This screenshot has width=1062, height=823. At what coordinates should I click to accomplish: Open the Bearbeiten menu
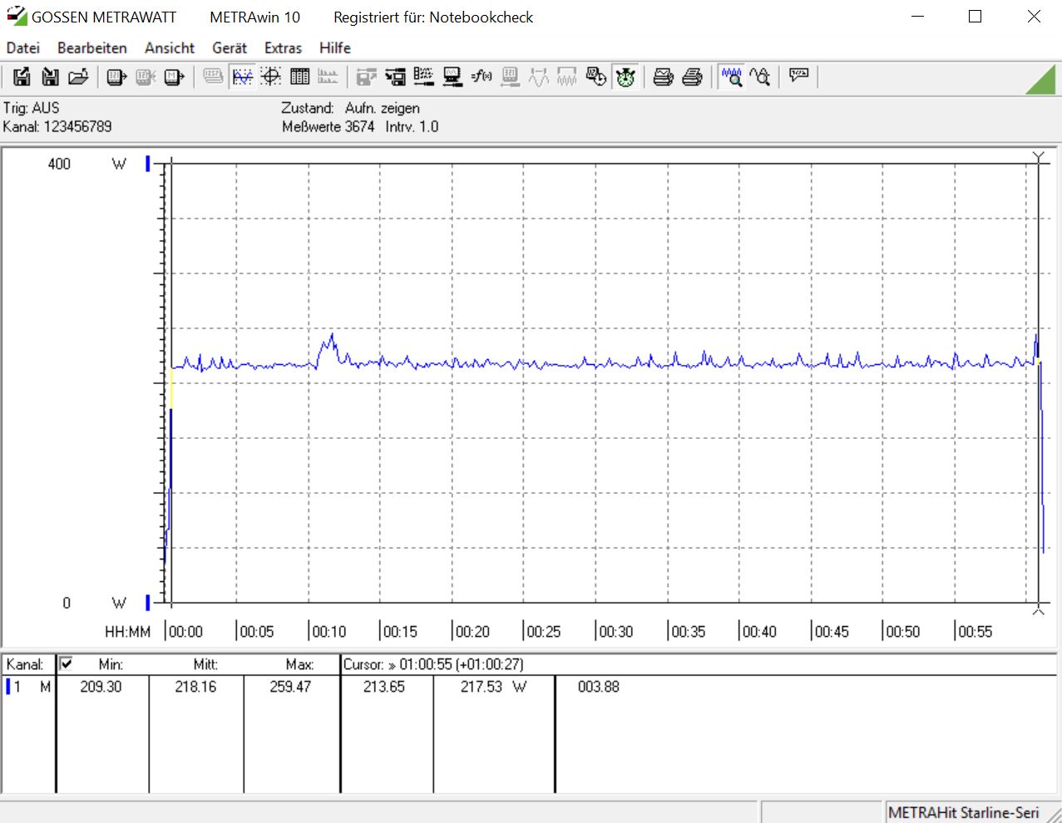(92, 48)
